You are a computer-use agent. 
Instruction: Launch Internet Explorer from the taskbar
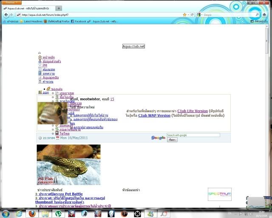[19, 213]
